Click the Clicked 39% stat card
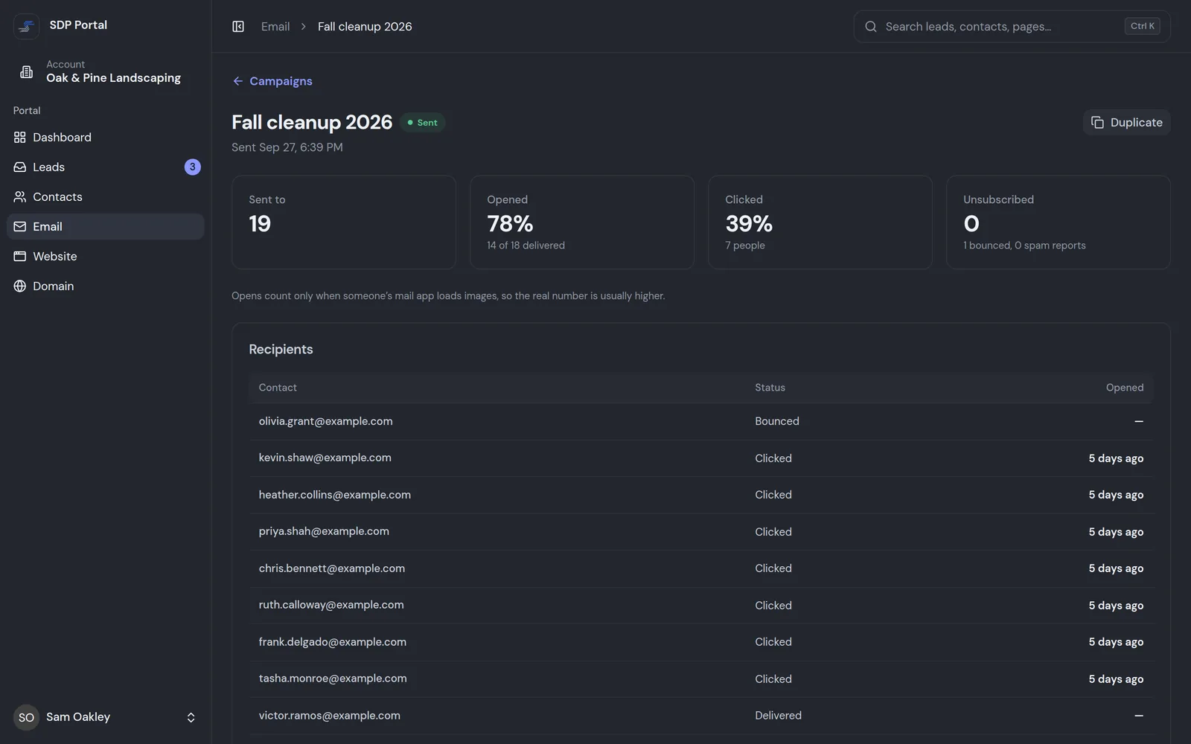The width and height of the screenshot is (1191, 744). (820, 222)
